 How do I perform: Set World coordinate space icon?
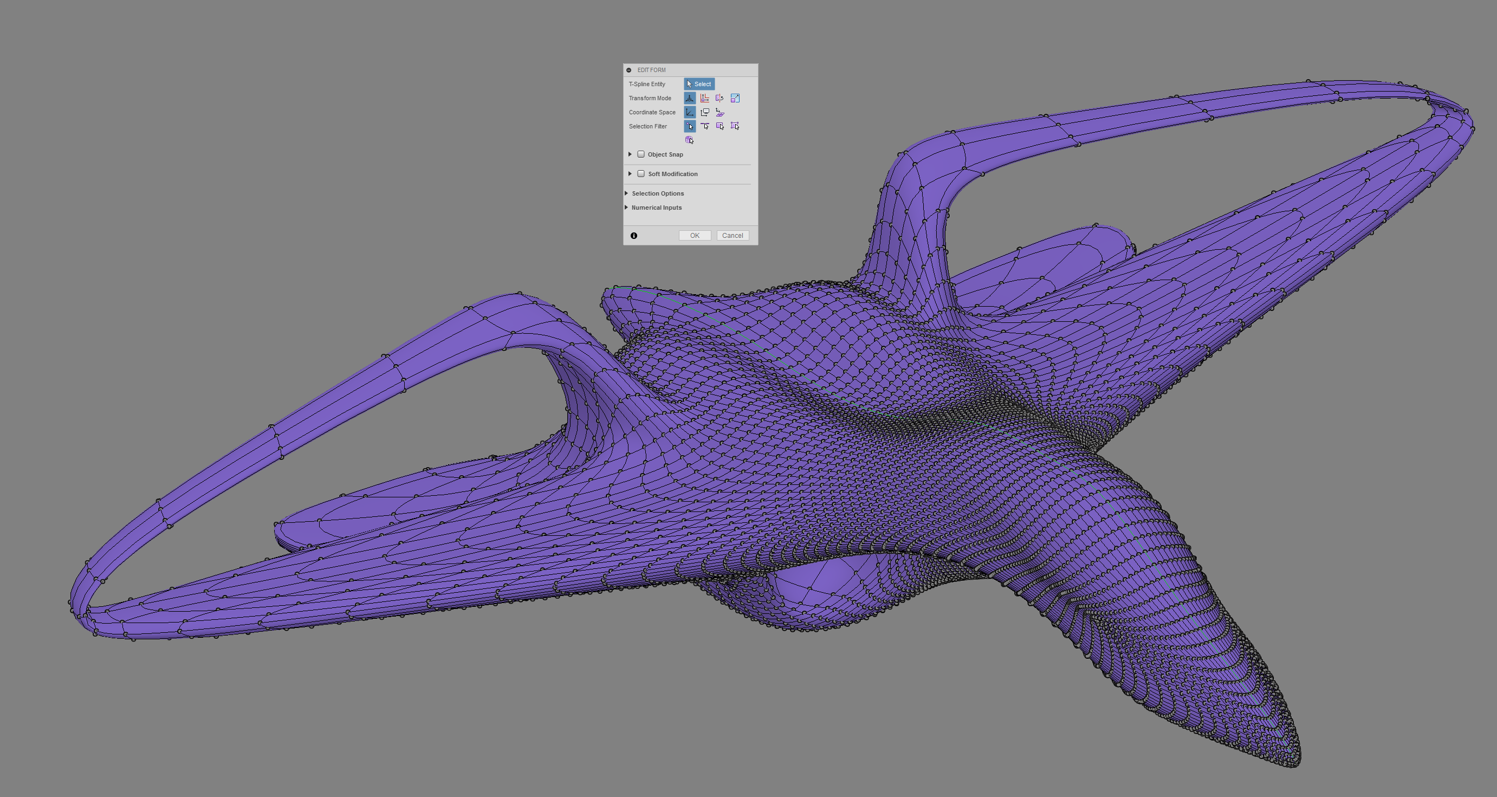coord(690,112)
